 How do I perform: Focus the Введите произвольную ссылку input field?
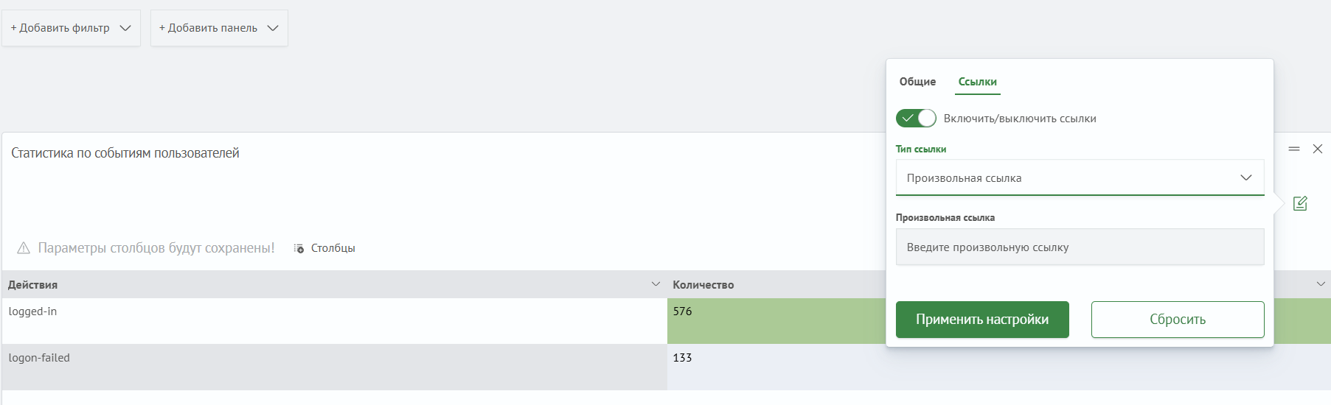click(1080, 247)
